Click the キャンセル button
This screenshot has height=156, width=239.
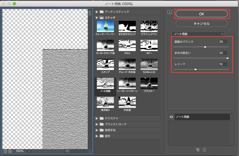click(x=201, y=24)
